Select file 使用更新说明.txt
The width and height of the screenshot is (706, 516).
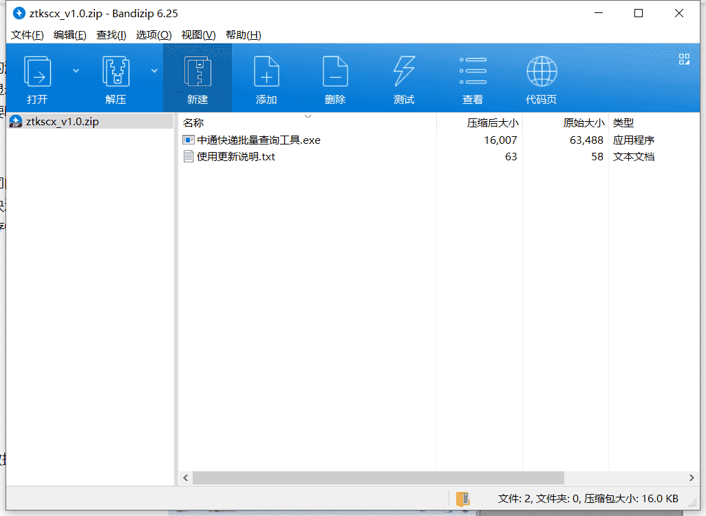[x=236, y=157]
